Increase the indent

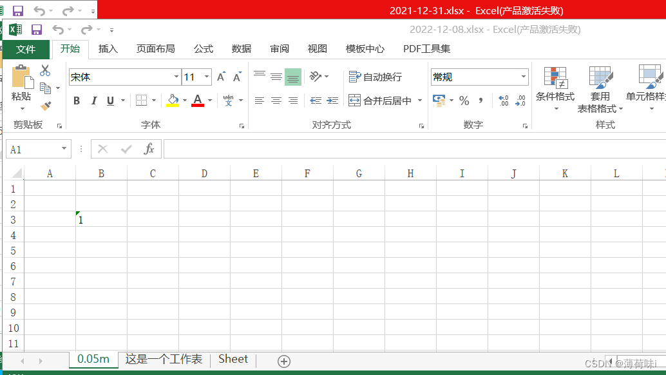332,101
